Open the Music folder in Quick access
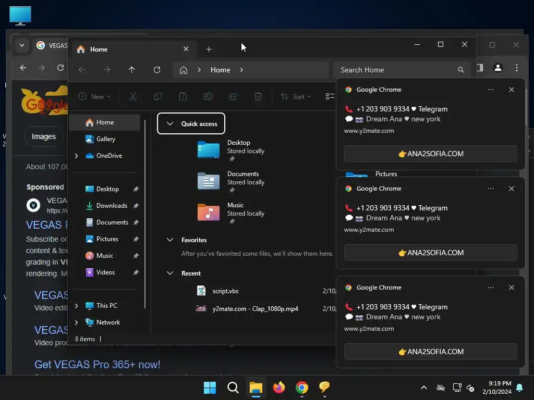The image size is (534, 400). pyautogui.click(x=231, y=213)
